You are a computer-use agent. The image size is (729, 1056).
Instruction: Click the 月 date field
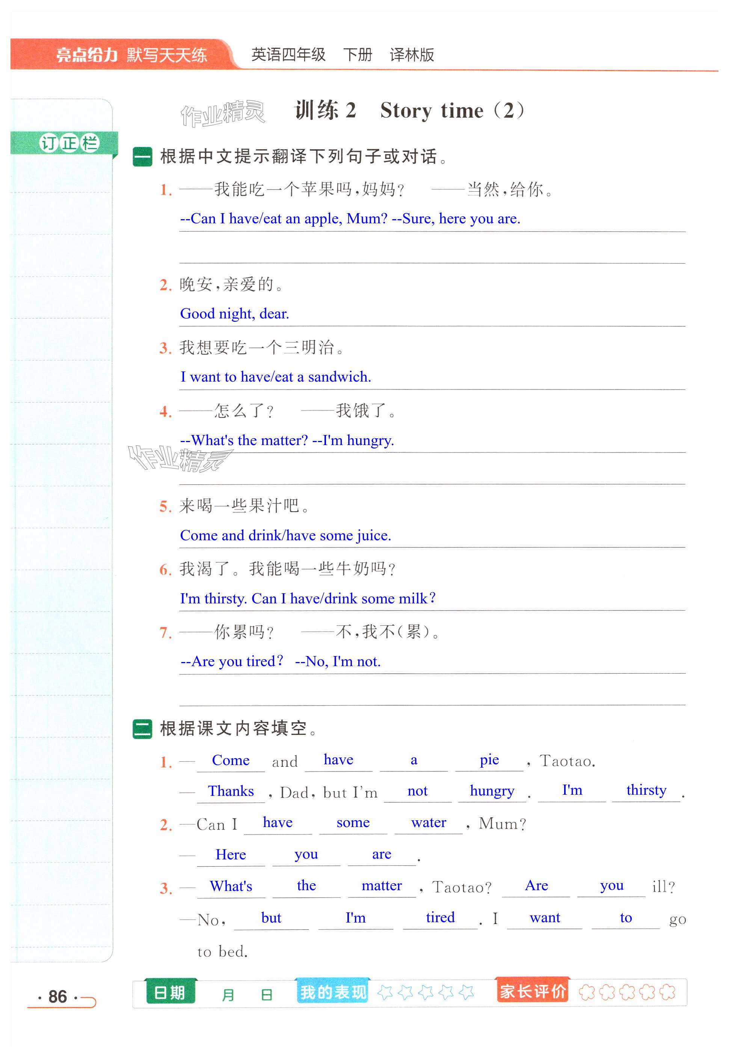(x=228, y=995)
